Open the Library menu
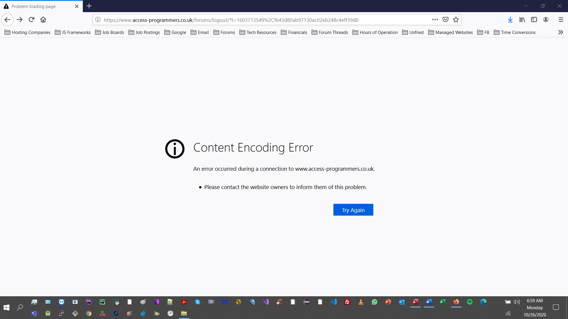Image resolution: width=568 pixels, height=319 pixels. coord(522,20)
